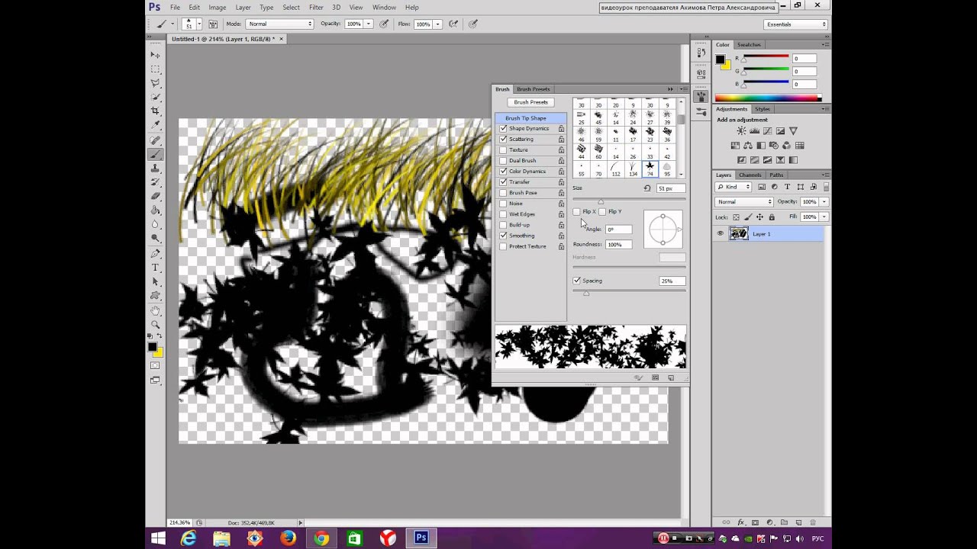
Task: Open Google Chrome from the taskbar
Action: coord(321,538)
